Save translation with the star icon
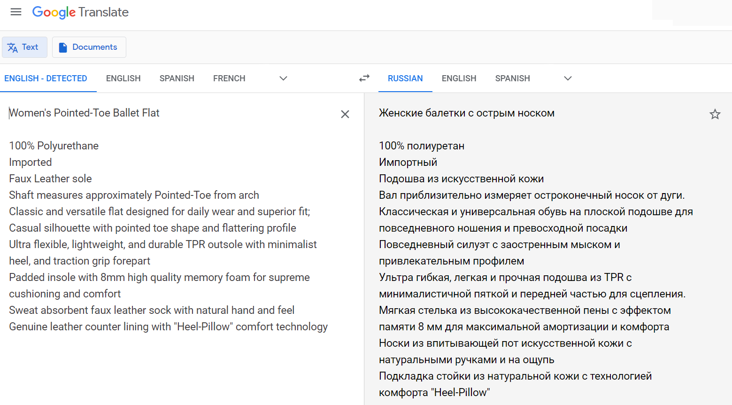Viewport: 732px width, 405px height. 715,114
